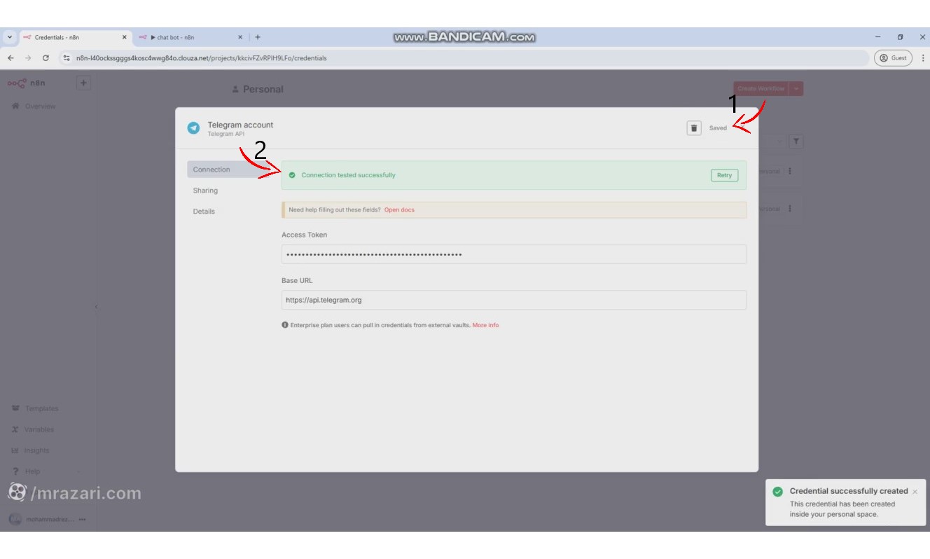This screenshot has height=559, width=930.
Task: Select the chat bot browser tab
Action: coord(175,37)
